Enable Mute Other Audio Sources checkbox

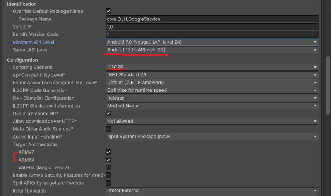[x=108, y=129]
